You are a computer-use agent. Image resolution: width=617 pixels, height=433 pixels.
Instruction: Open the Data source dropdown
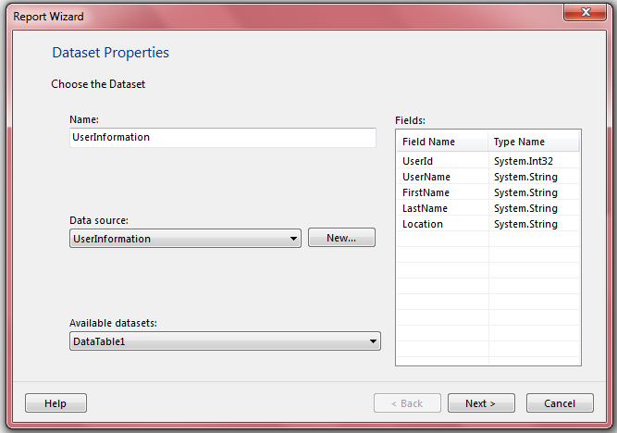click(x=294, y=239)
